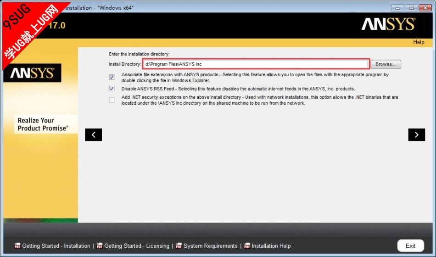Toggle Associate file extensions with ANSYS products
Screen dimensions: 436x257
pyautogui.click(x=112, y=77)
